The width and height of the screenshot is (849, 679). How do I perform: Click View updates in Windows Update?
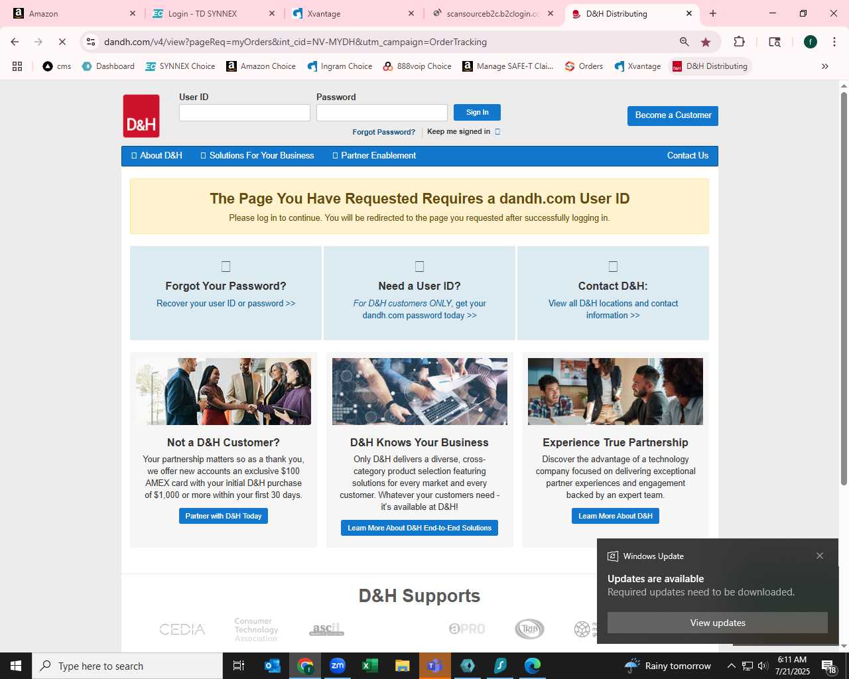[x=718, y=623]
